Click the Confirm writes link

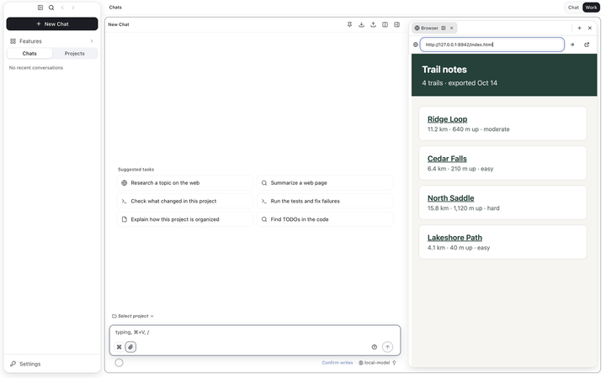click(338, 363)
